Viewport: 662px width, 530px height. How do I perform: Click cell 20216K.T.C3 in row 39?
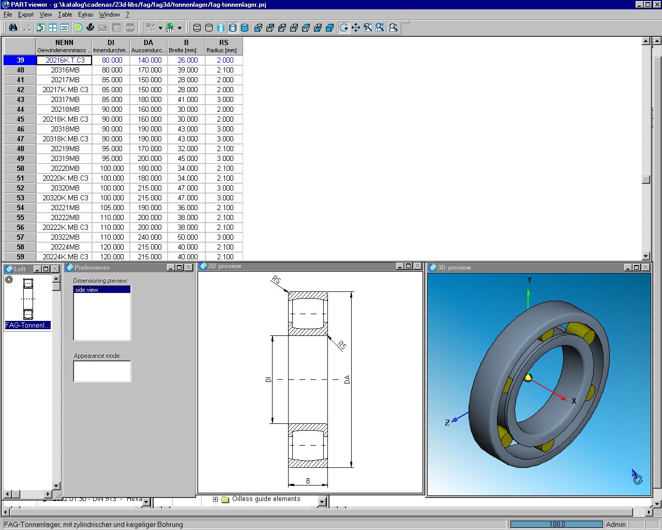click(65, 60)
